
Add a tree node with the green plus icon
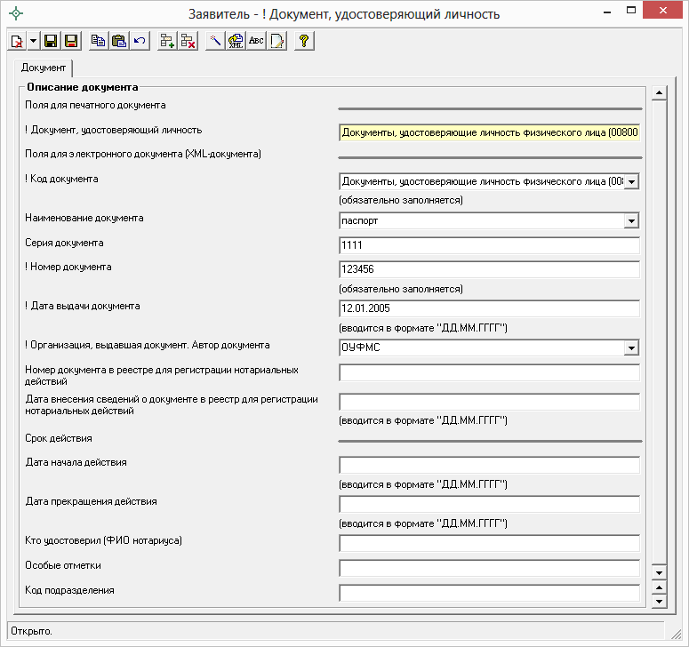coord(167,41)
